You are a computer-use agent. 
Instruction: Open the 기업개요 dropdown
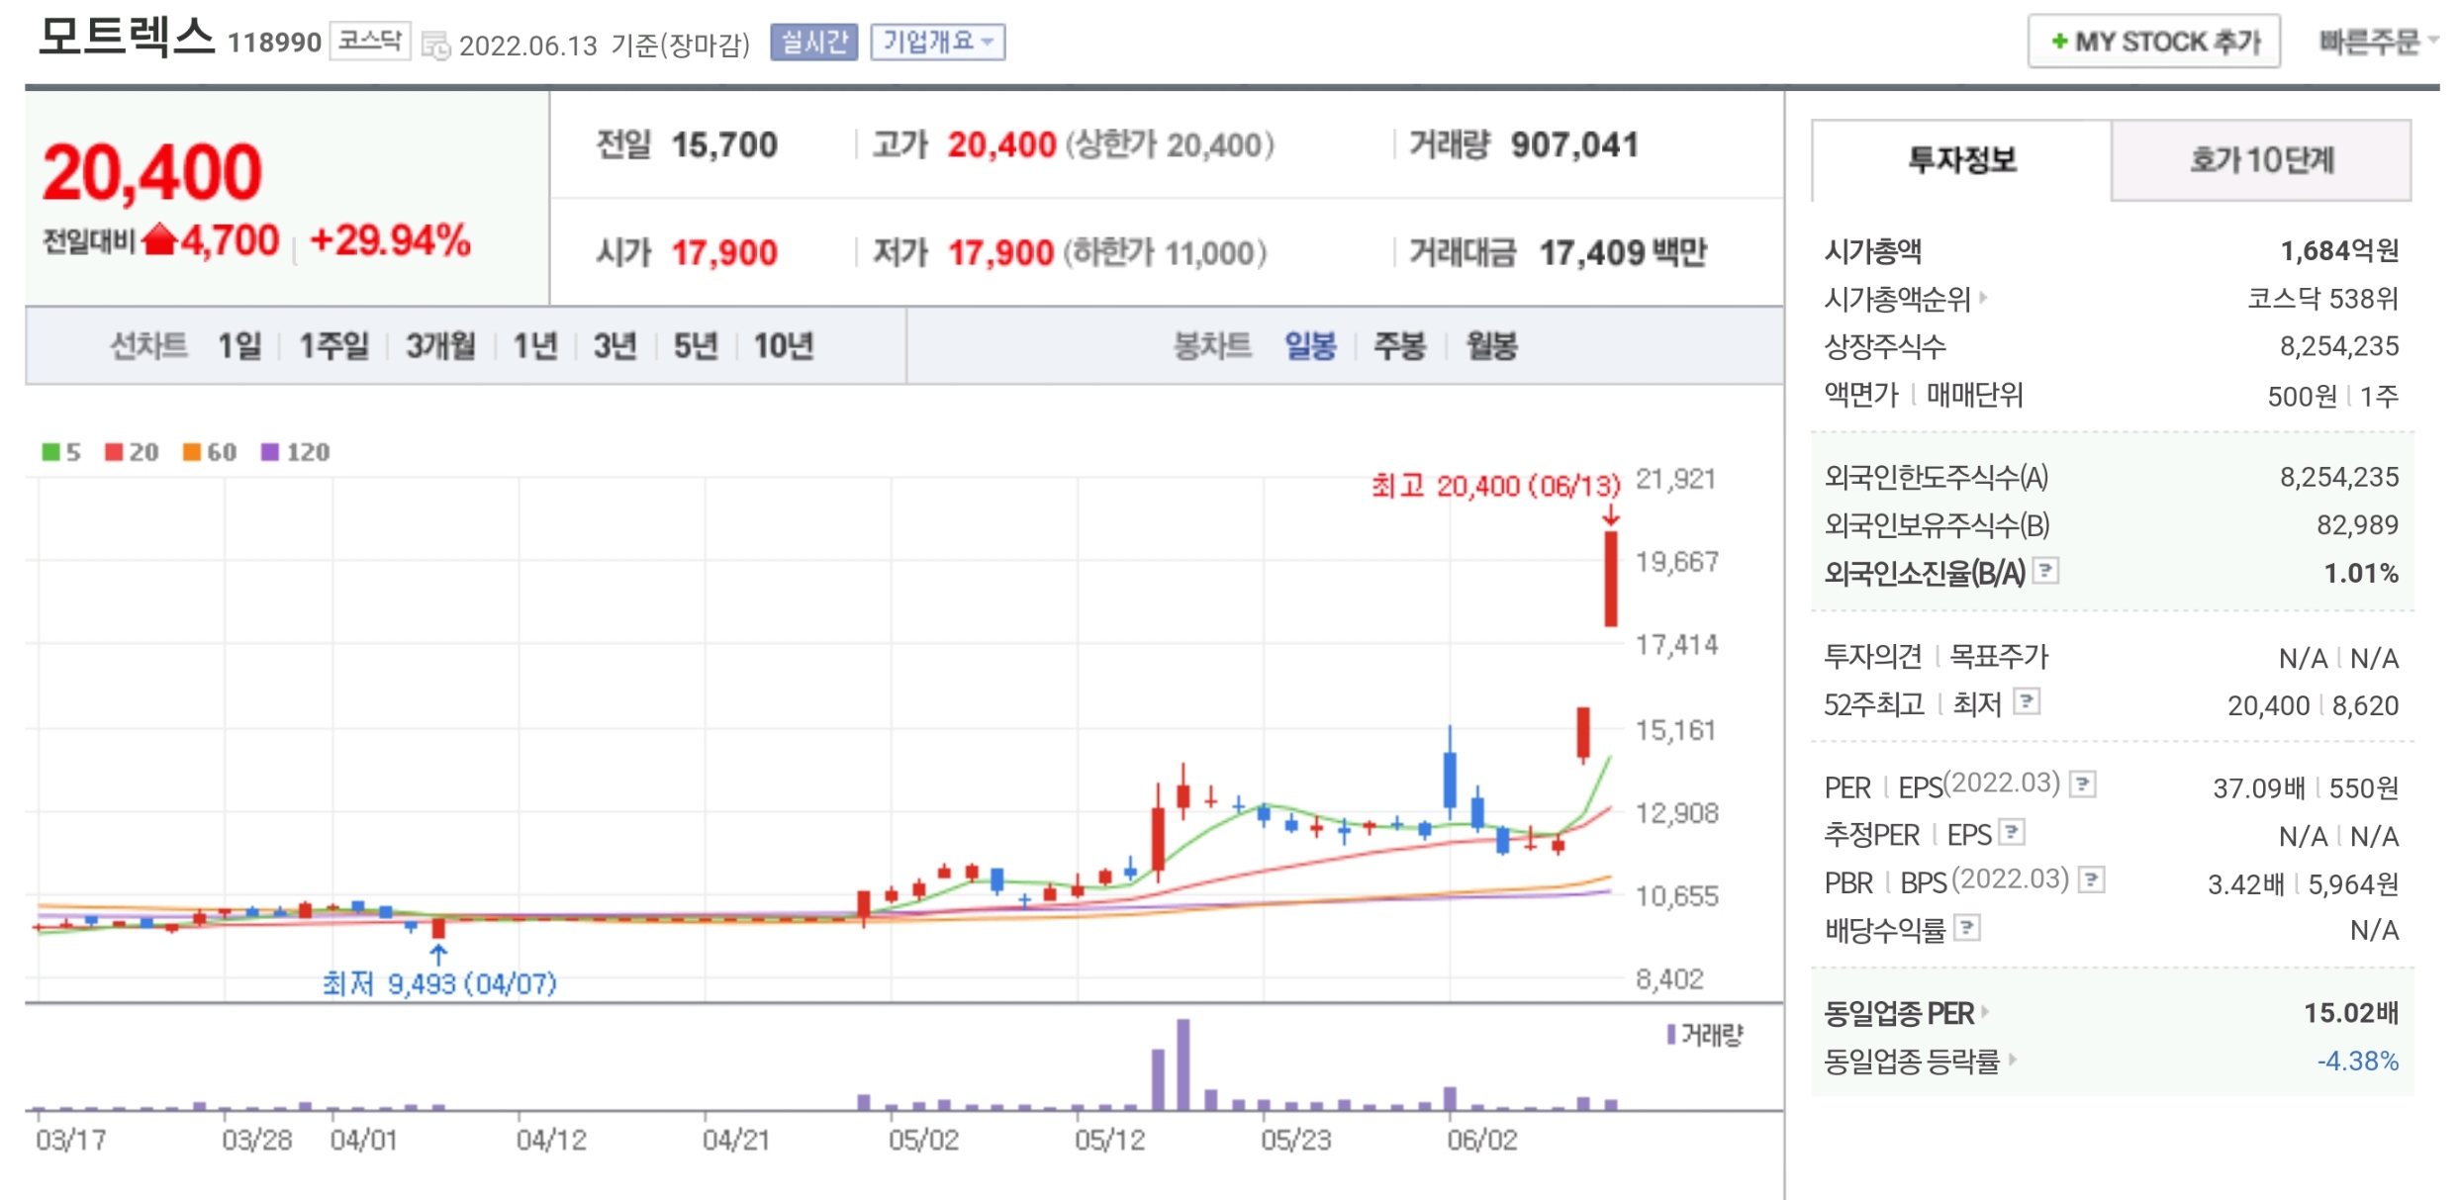937,42
